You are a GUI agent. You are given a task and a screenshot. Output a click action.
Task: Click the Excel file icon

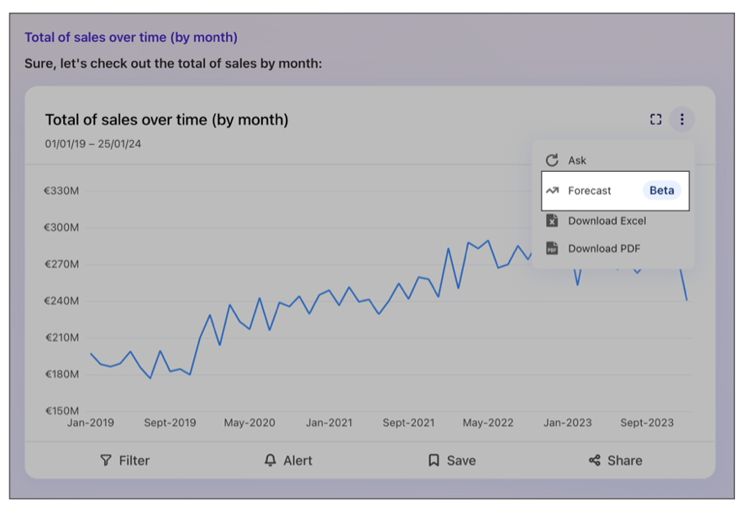552,221
